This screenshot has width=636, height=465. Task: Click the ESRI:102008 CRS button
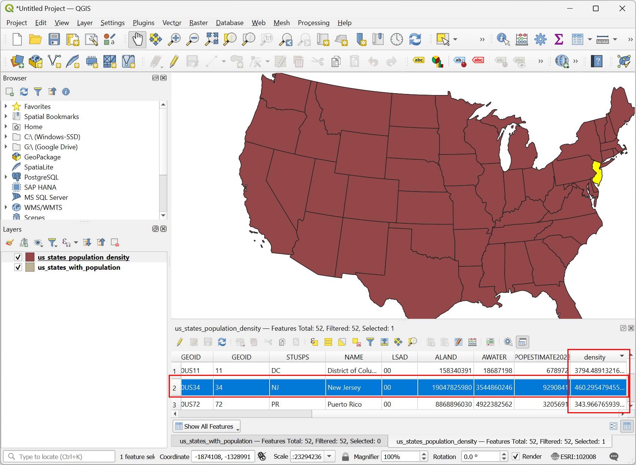point(573,456)
